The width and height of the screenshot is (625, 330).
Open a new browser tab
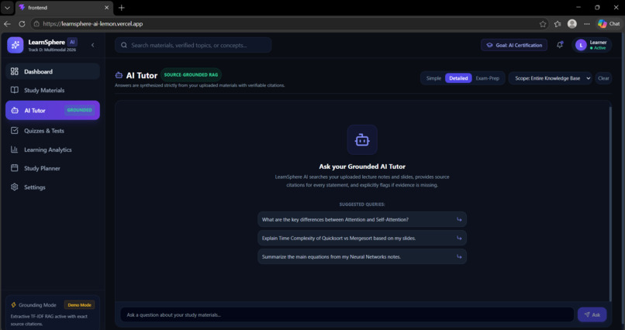[x=122, y=8]
